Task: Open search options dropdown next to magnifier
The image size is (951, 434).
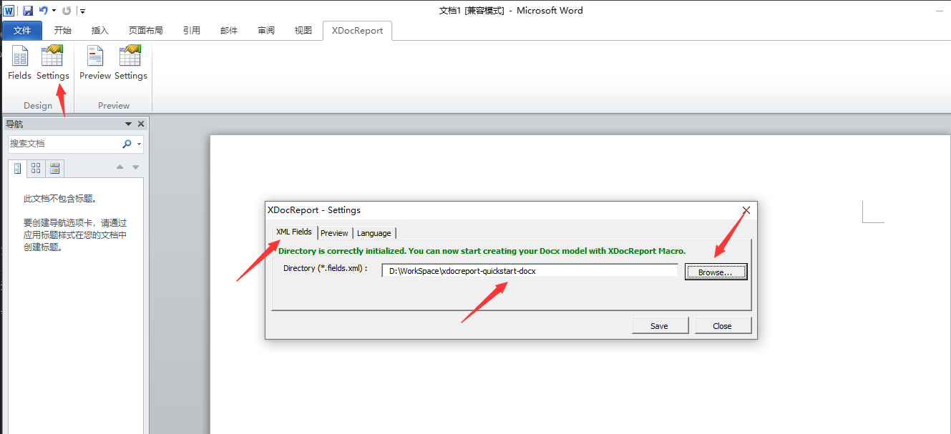Action: tap(139, 144)
